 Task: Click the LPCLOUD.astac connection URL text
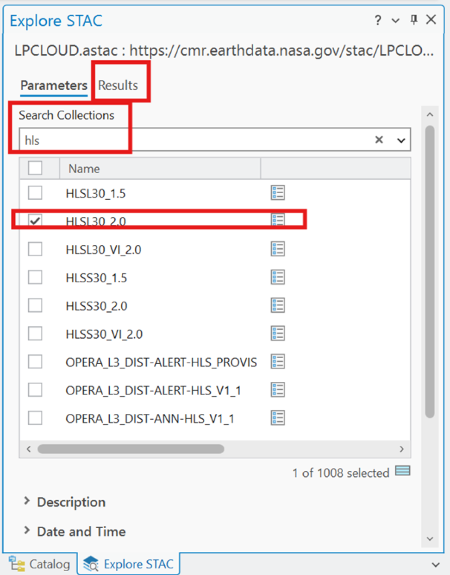pos(224,50)
